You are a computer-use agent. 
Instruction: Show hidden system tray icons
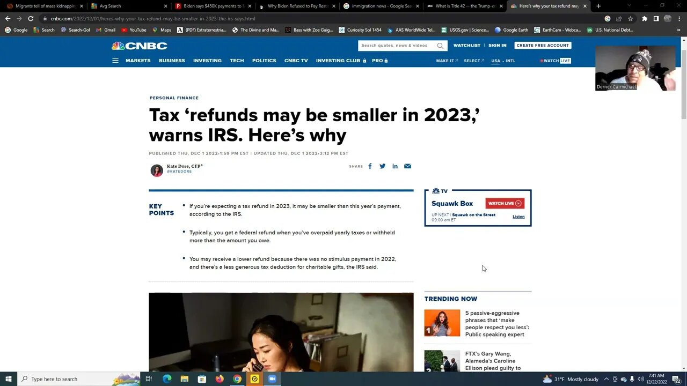click(x=607, y=379)
